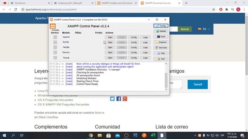
Task: Launch the Shell from the XAMPP panel
Action: click(x=161, y=37)
